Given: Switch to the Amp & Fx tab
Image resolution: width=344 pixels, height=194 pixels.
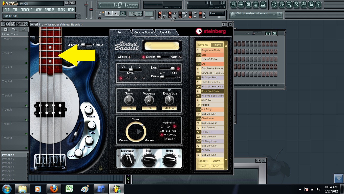Looking at the screenshot, I should (165, 32).
